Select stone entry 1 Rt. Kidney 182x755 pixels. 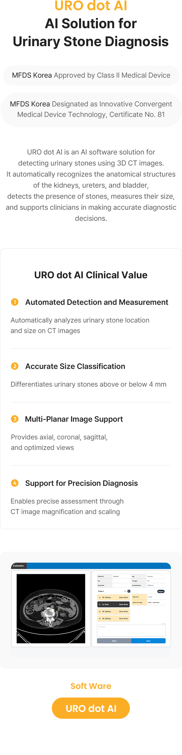coord(113,597)
